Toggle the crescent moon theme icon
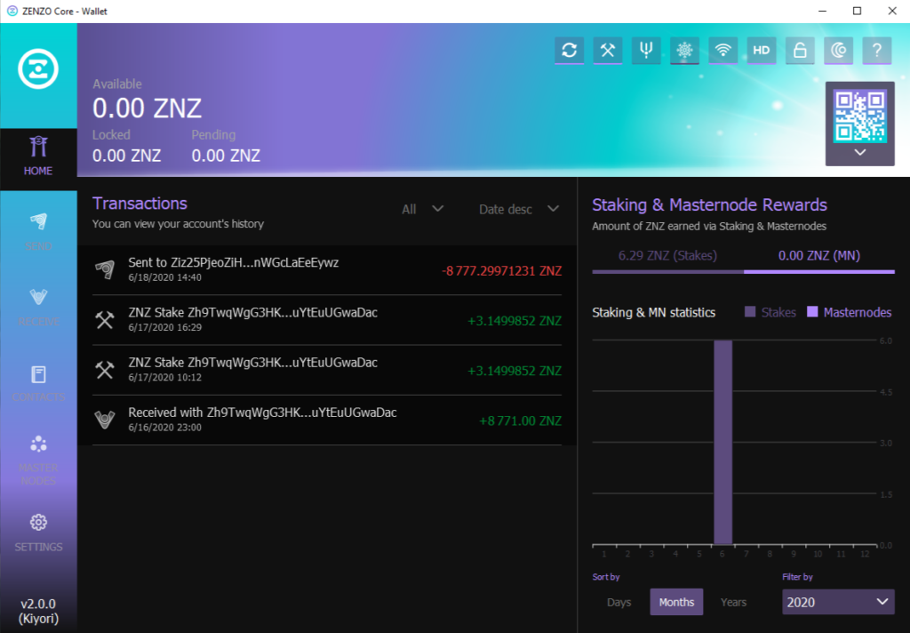The image size is (910, 633). coord(838,51)
